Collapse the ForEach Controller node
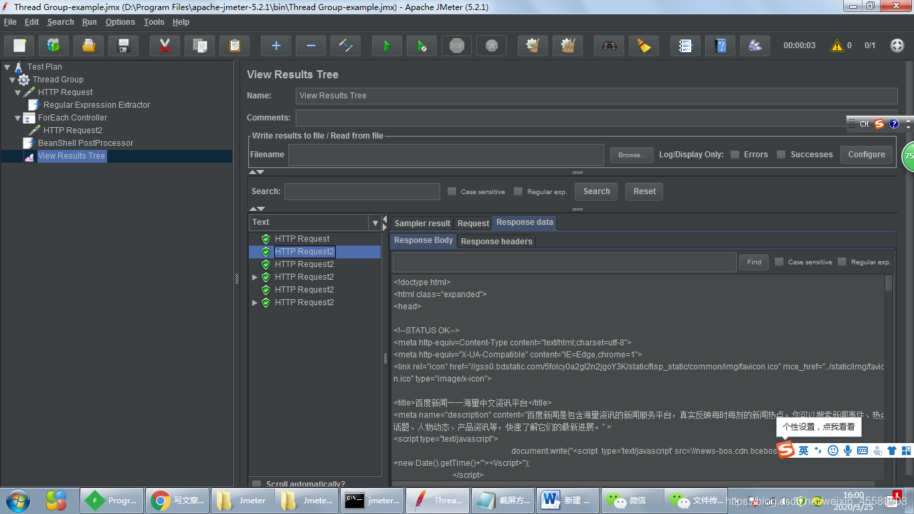Viewport: 914px width, 514px height. (x=17, y=118)
